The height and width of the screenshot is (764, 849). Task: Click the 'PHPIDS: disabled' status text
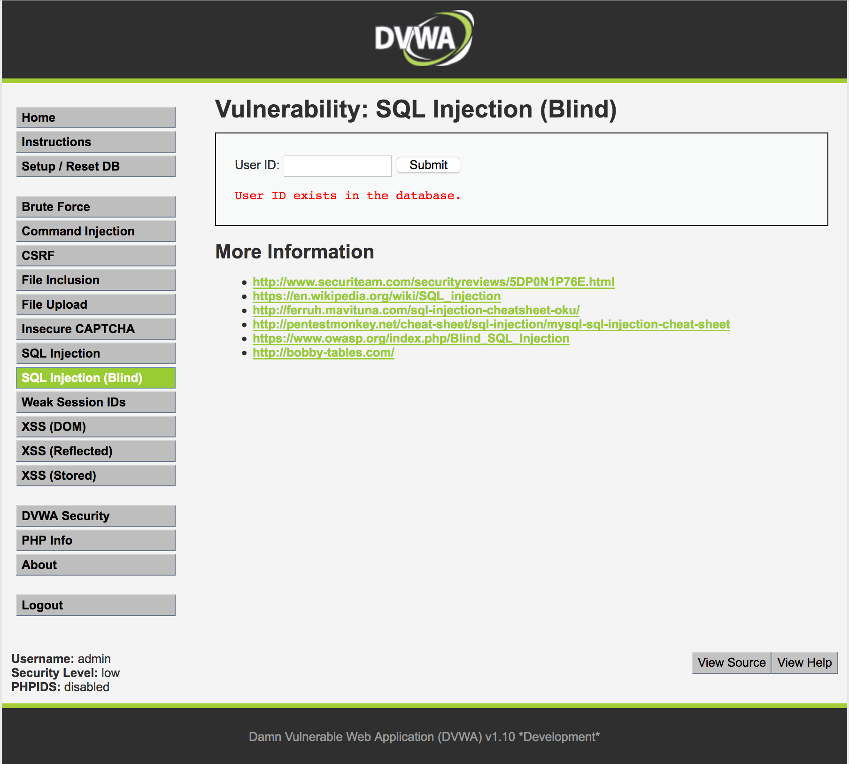(x=61, y=687)
